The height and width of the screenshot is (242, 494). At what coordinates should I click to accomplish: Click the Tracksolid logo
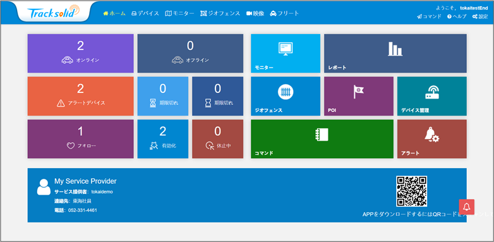53,12
